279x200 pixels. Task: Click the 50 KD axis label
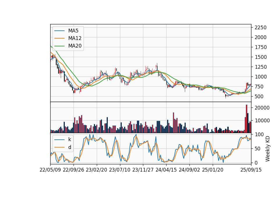(257, 149)
